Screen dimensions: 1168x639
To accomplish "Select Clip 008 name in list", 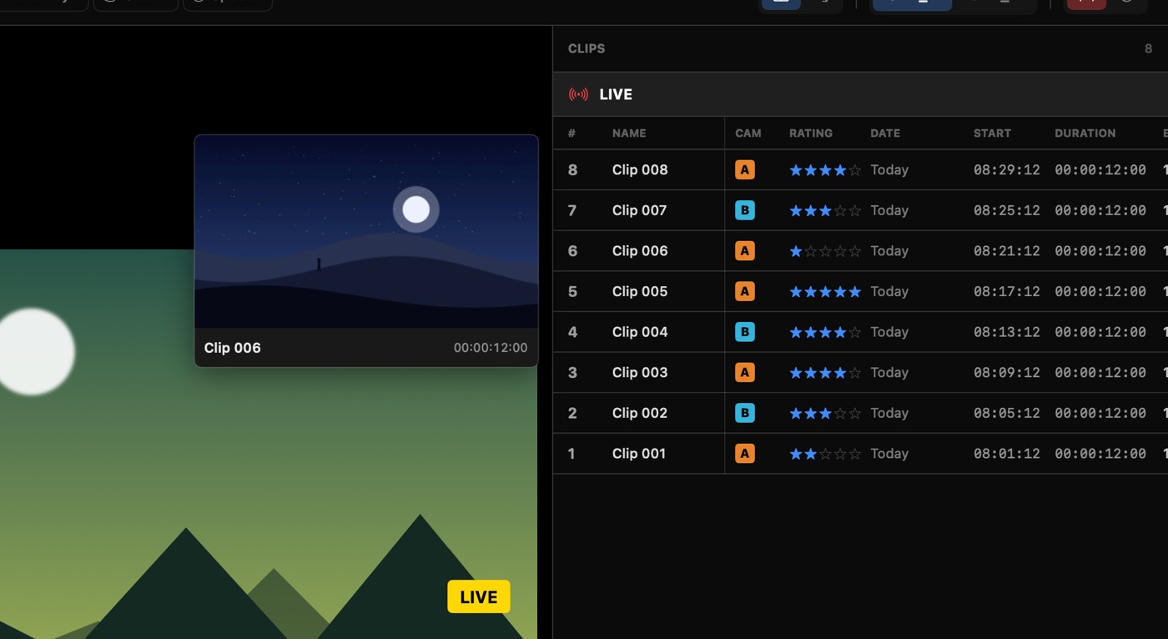I will 640,170.
